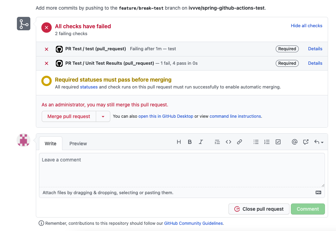The width and height of the screenshot is (336, 231).
Task: Switch to the Preview tab
Action: [78, 144]
